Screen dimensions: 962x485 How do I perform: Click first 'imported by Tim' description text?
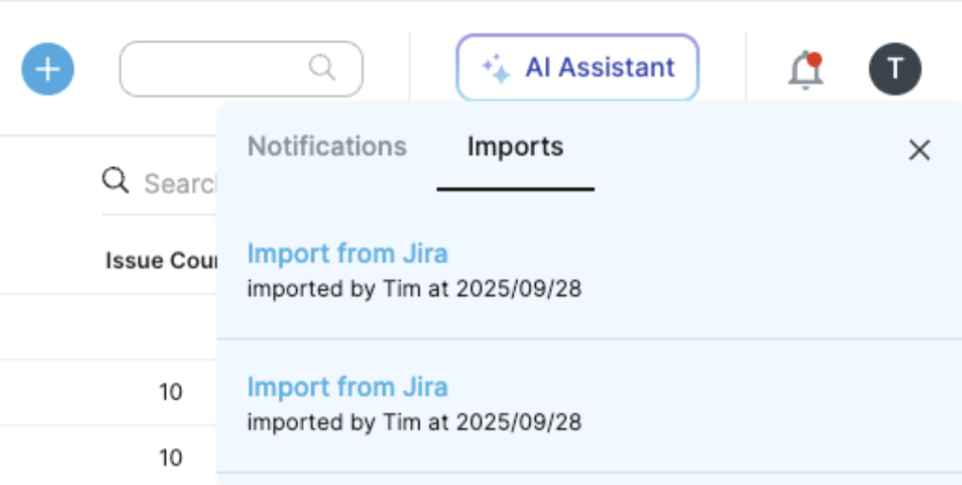tap(414, 288)
